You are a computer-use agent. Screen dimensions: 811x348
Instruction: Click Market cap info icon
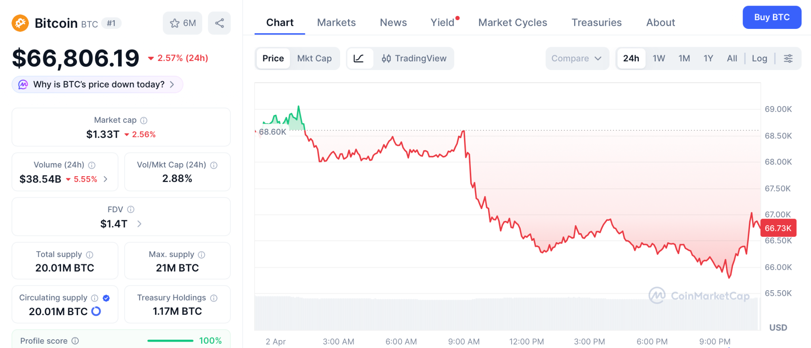(x=144, y=120)
